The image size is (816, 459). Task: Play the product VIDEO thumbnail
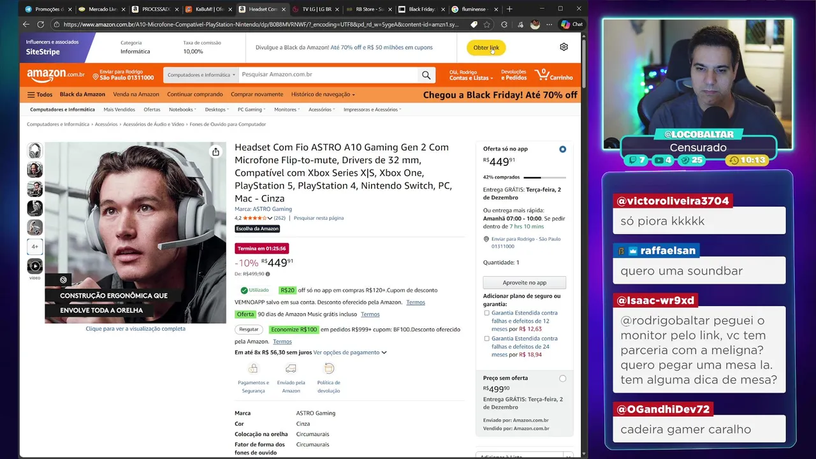click(34, 266)
